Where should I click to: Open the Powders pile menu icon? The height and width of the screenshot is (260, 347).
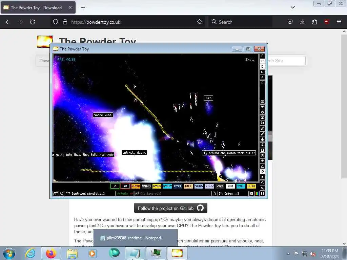click(262, 145)
